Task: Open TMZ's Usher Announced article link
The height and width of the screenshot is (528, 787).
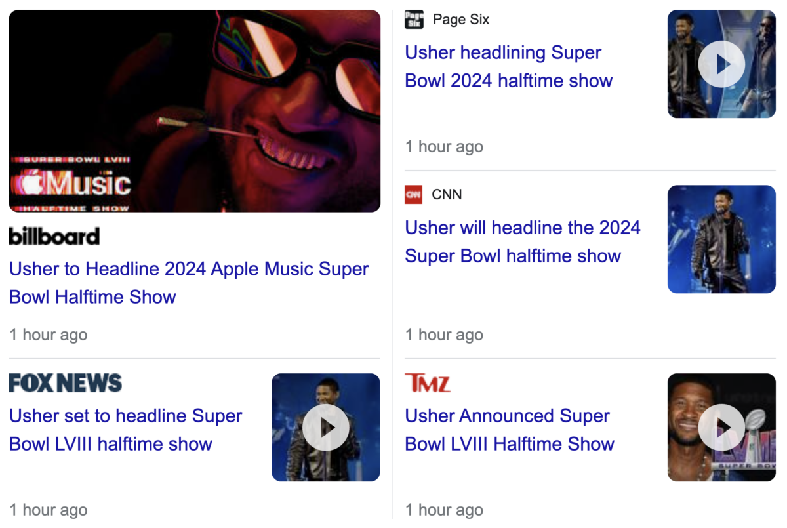Action: (510, 430)
